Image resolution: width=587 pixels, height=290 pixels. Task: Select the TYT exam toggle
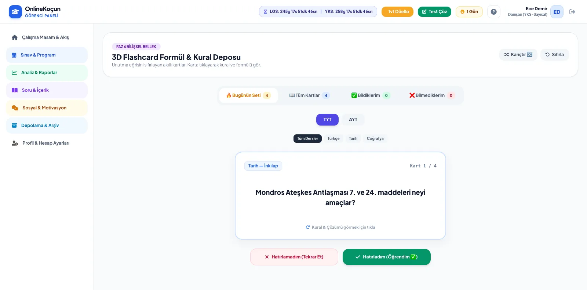point(327,120)
